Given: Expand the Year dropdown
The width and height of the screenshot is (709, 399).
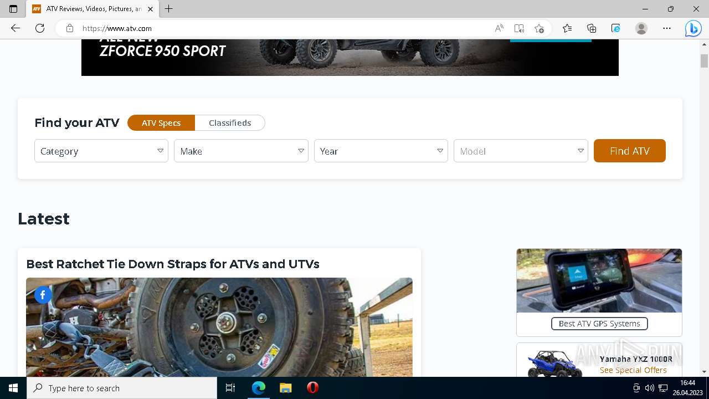Looking at the screenshot, I should (381, 151).
